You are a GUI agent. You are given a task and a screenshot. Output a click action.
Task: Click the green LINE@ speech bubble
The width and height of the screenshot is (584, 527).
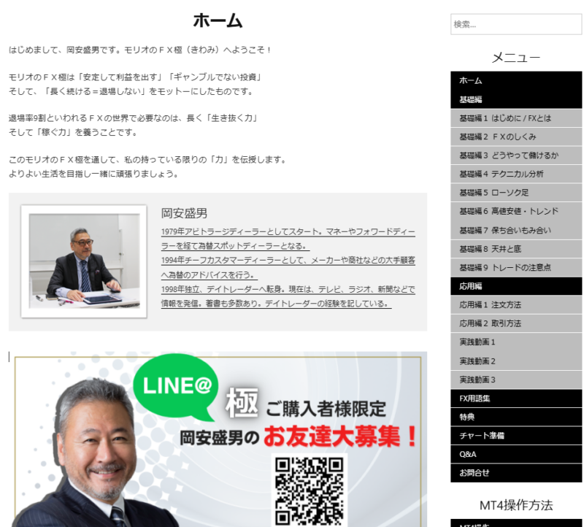[x=176, y=386]
